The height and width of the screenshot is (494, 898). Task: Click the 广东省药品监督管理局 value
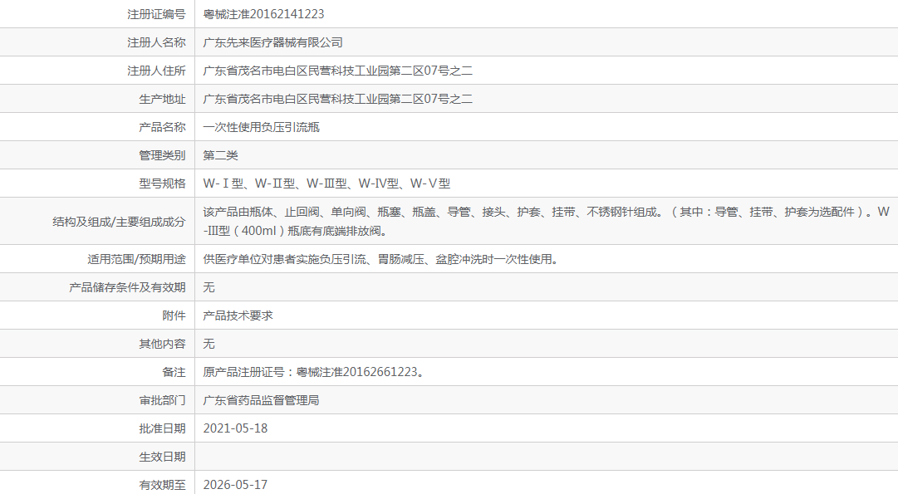pos(261,400)
